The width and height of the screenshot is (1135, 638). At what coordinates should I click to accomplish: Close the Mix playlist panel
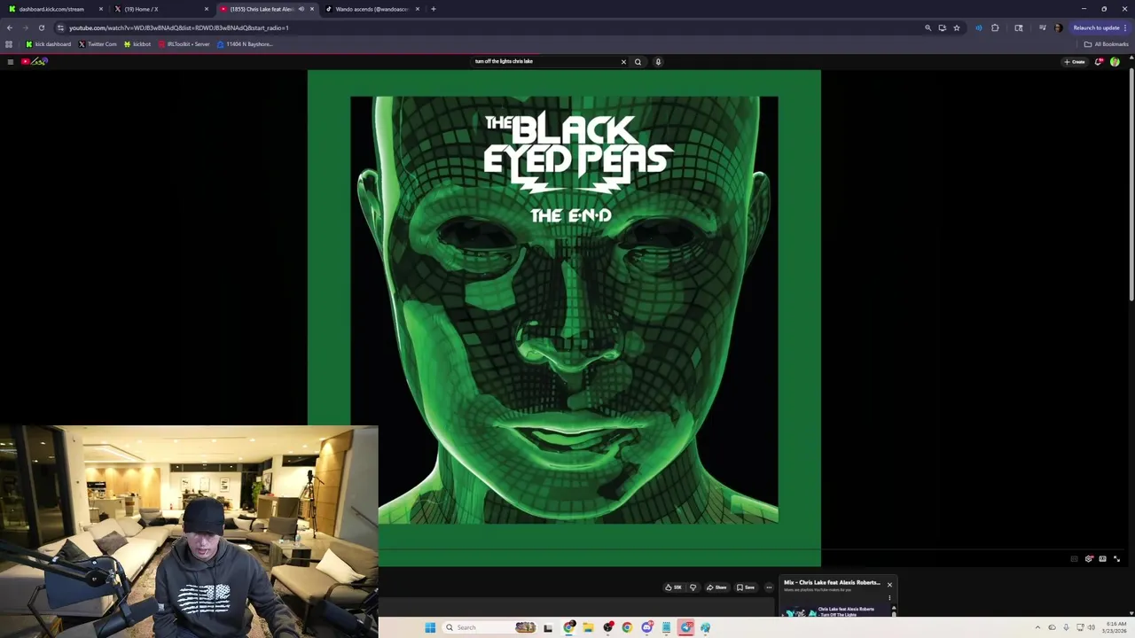pyautogui.click(x=889, y=585)
